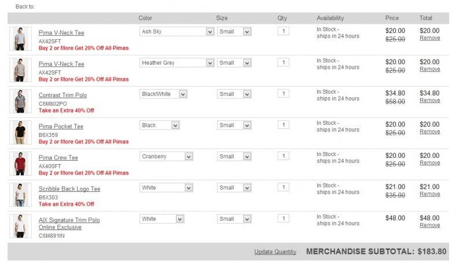Image resolution: width=463 pixels, height=263 pixels.
Task: Open the Contrast Trim Polo product page link
Action: tap(63, 95)
